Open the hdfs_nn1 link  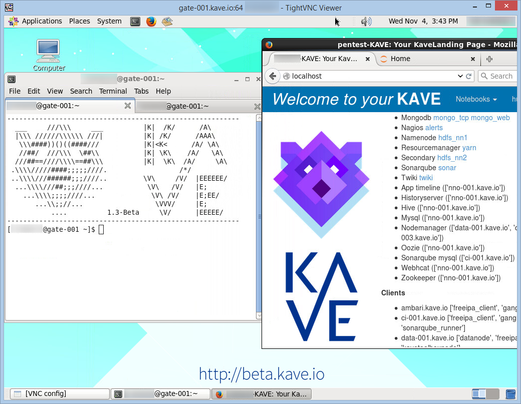point(452,138)
